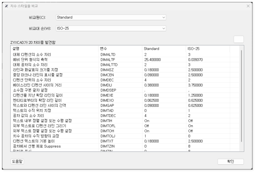Click description '디멘션을 지난 확장 라인의 길이'
The image size is (256, 173).
click(38, 96)
